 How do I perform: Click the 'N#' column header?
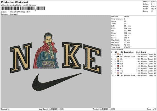click(x=116, y=52)
